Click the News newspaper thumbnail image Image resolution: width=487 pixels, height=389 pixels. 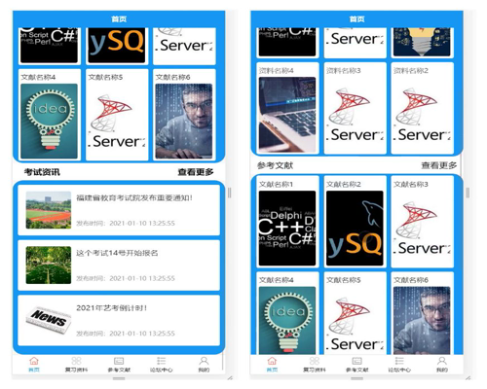coord(49,320)
